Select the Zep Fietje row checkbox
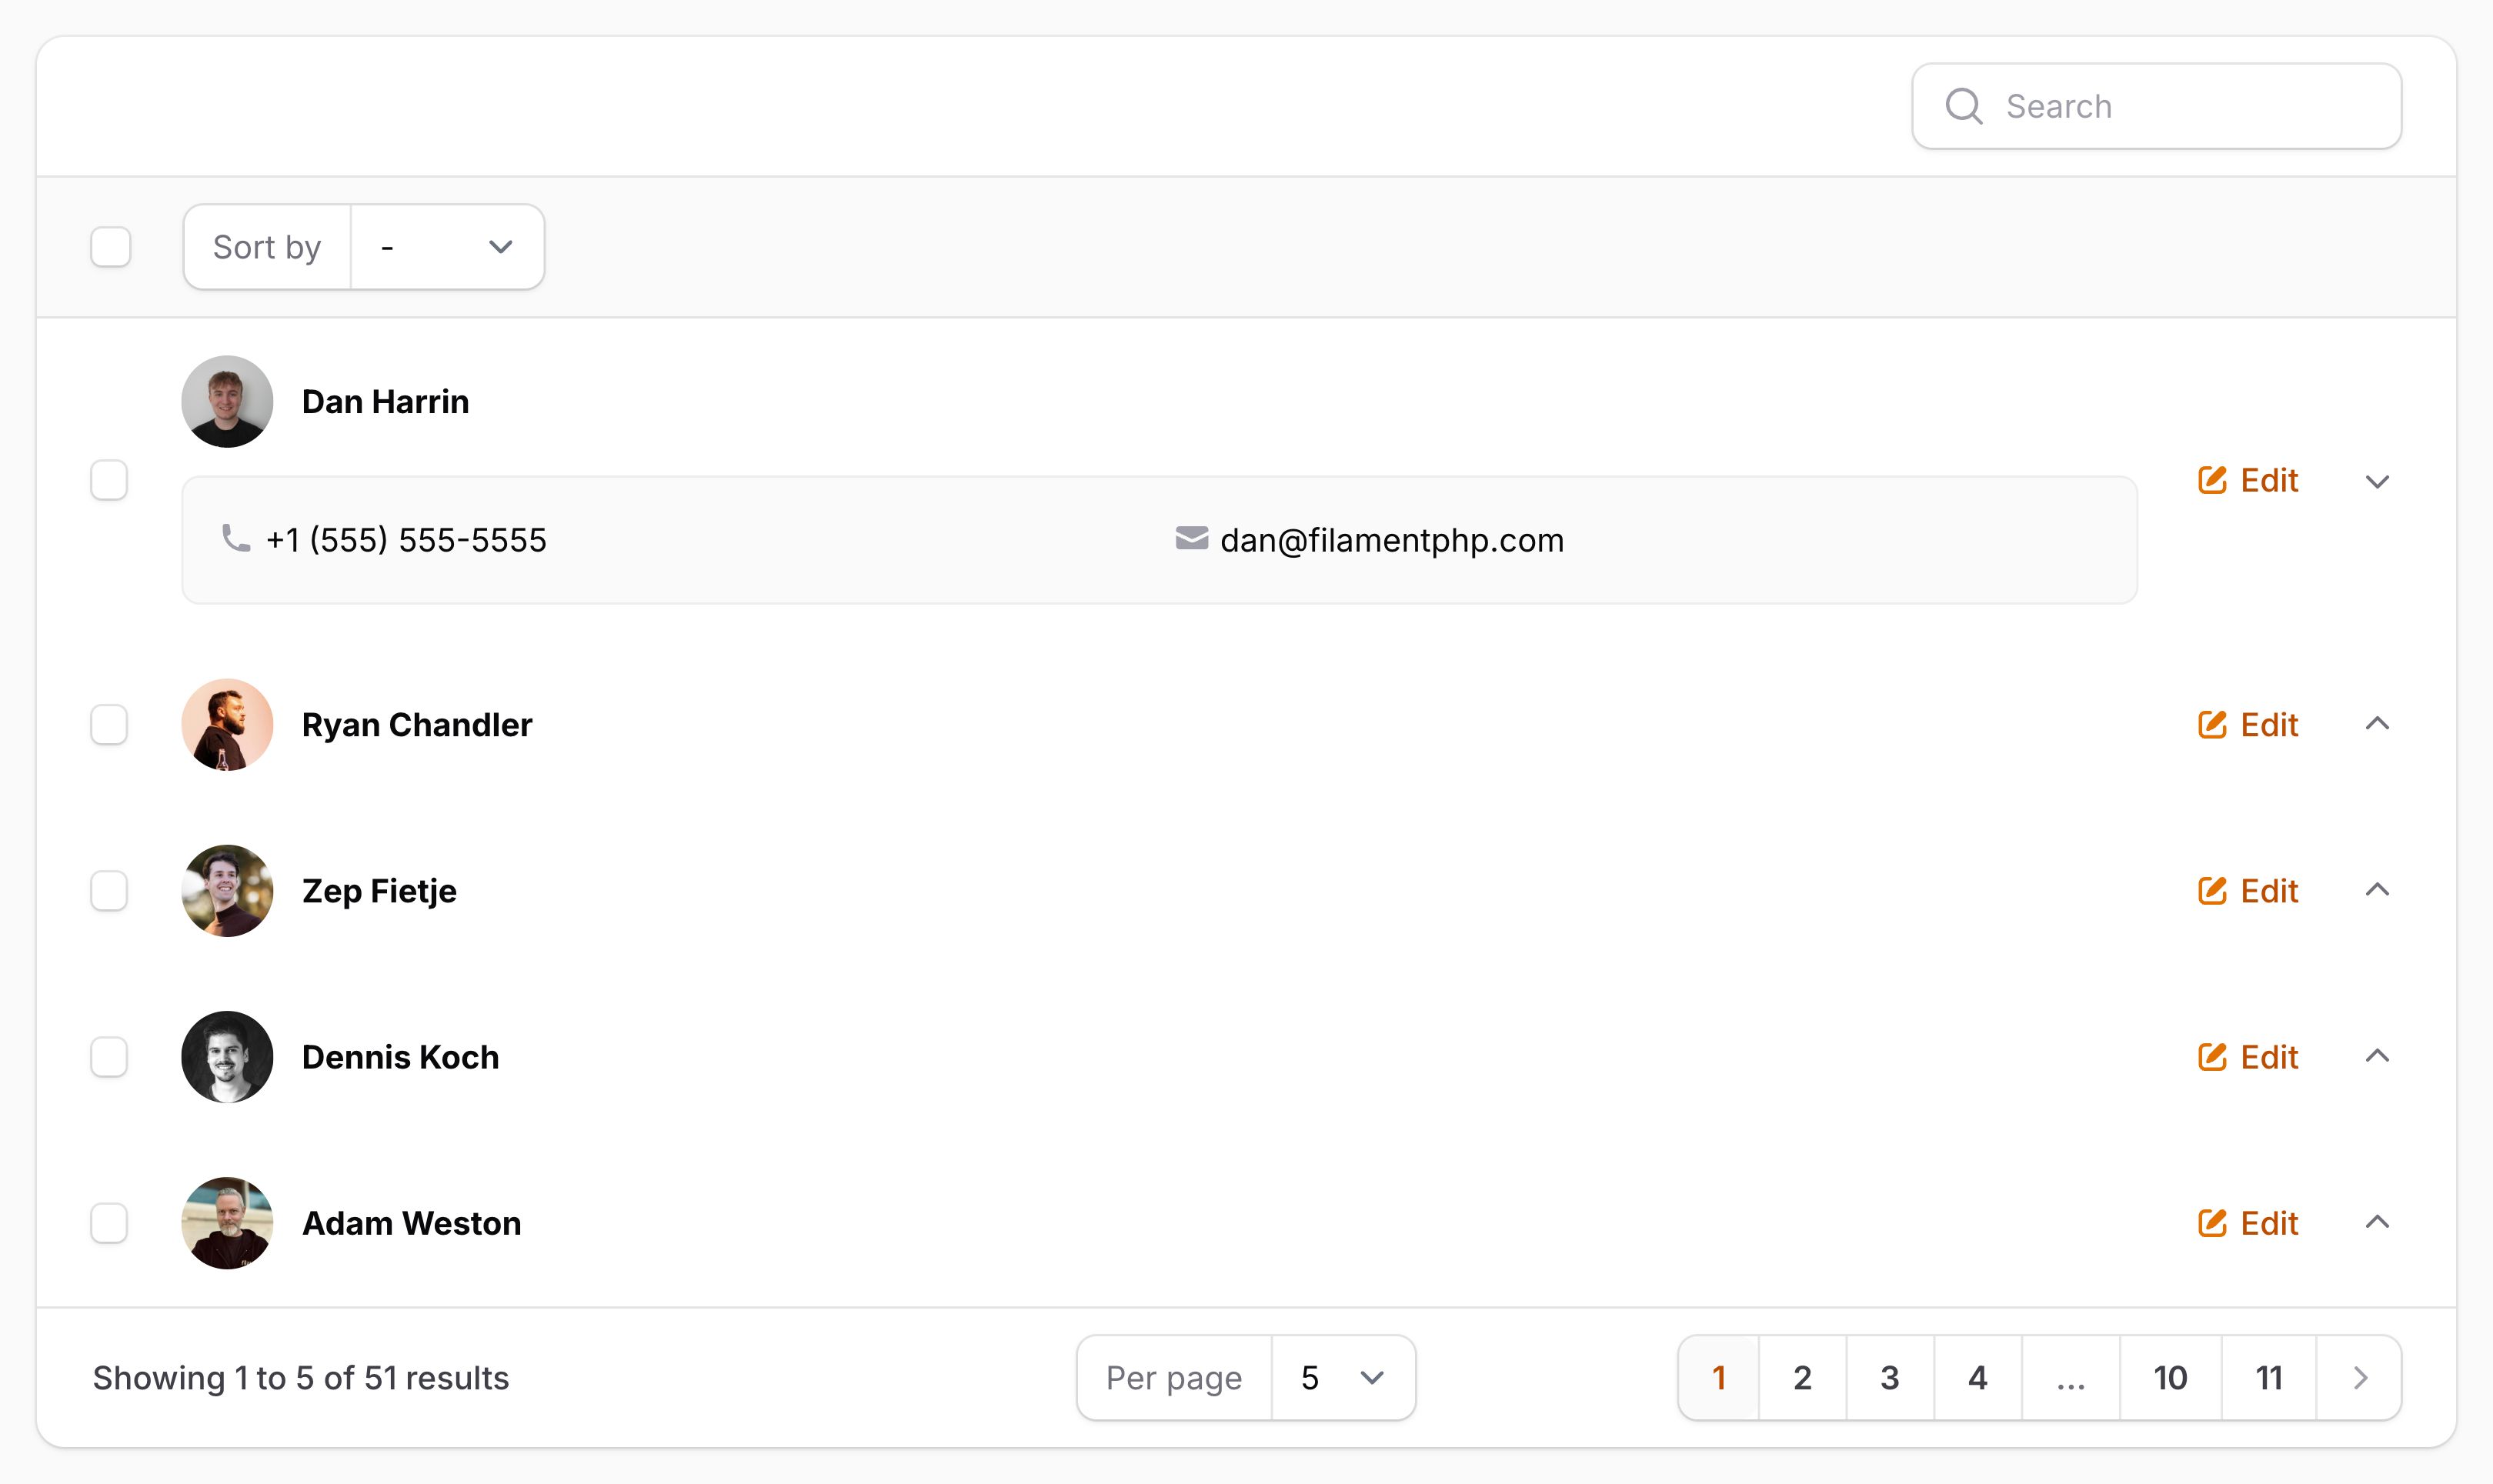This screenshot has height=1484, width=2493. [109, 890]
